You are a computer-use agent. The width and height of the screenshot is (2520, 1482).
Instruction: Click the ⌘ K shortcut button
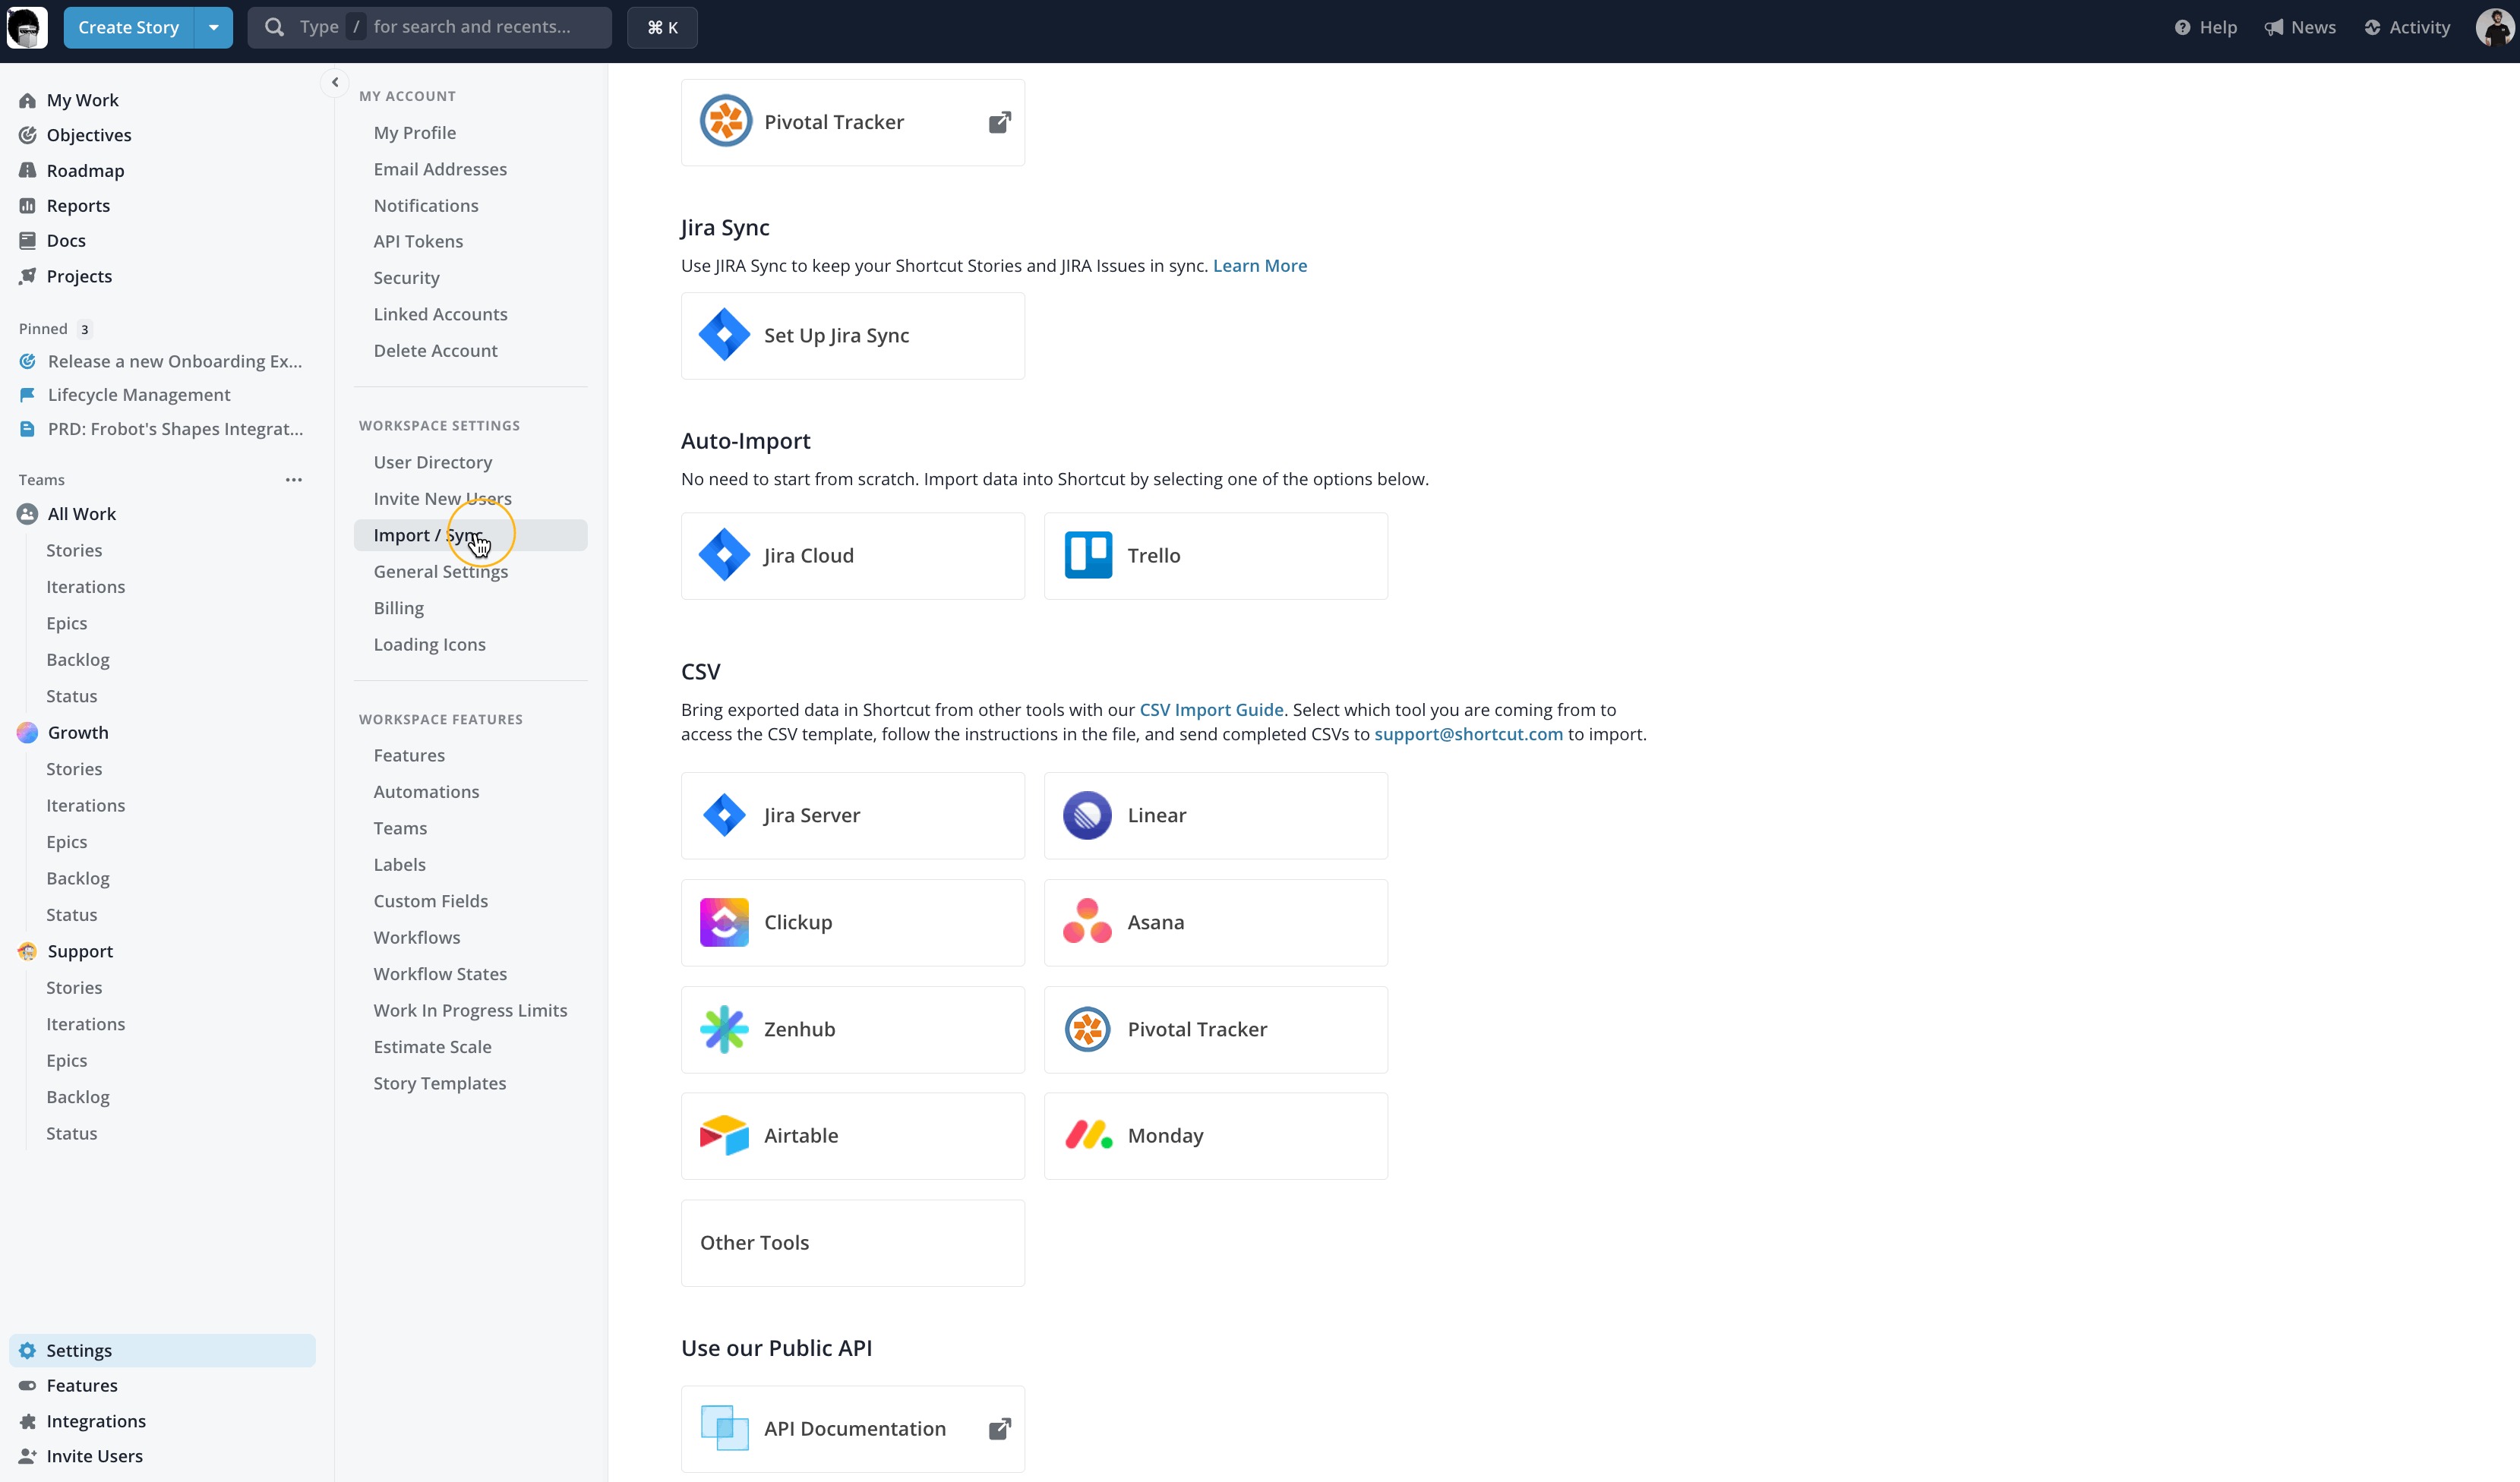coord(662,27)
